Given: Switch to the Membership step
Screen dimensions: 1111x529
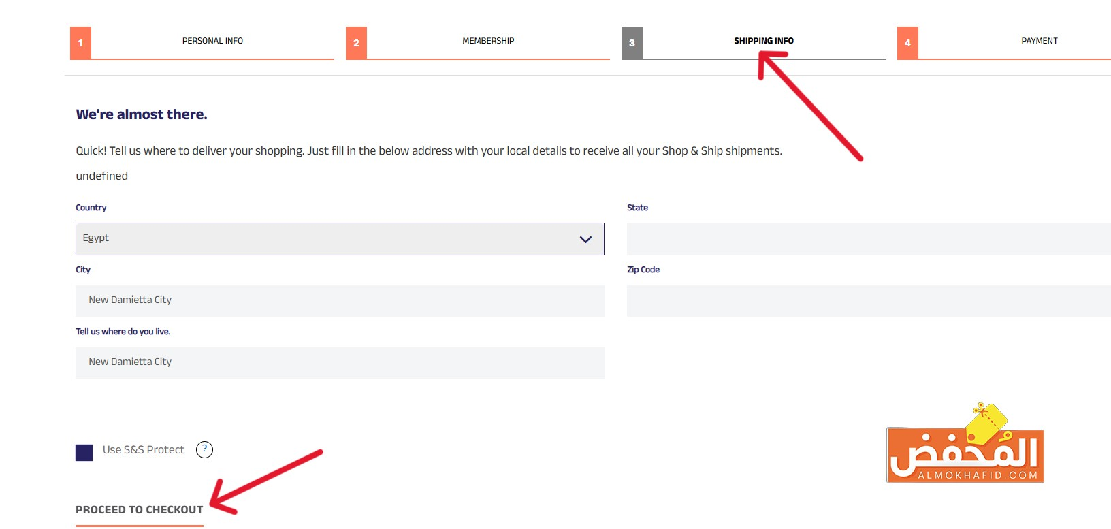Looking at the screenshot, I should tap(488, 41).
